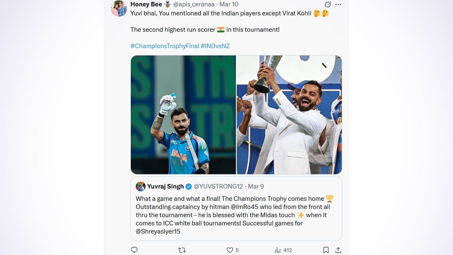Open the #ChampionsTrophyFinal hashtag
This screenshot has width=453, height=255.
(x=165, y=46)
